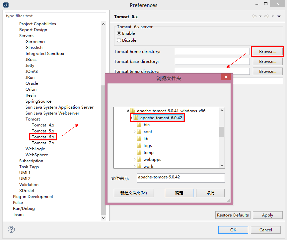The height and width of the screenshot is (240, 287).
Task: Open the forward history dropdown arrow
Action: (x=273, y=16)
